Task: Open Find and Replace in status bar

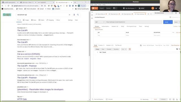Action: pos(98,99)
